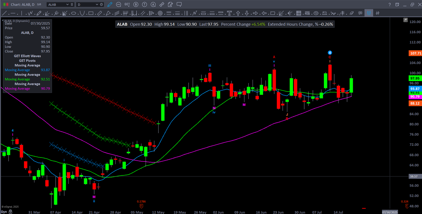This screenshot has width=422, height=214.
Task: Click the circled A toolbar button
Action: pyautogui.click(x=153, y=5)
